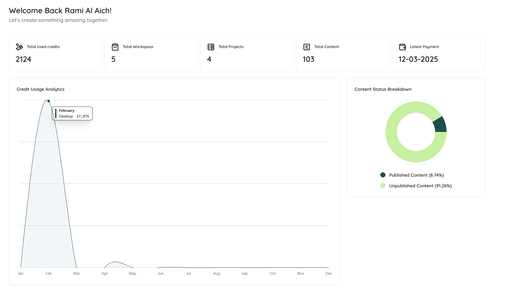Select the Unpublished Content (91.26%) legend label

tap(420, 186)
